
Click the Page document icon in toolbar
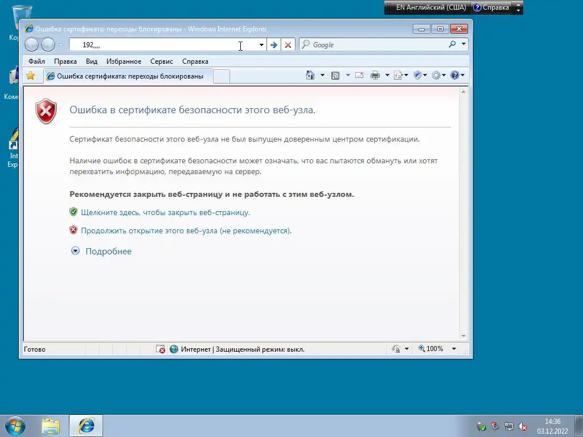pyautogui.click(x=398, y=76)
